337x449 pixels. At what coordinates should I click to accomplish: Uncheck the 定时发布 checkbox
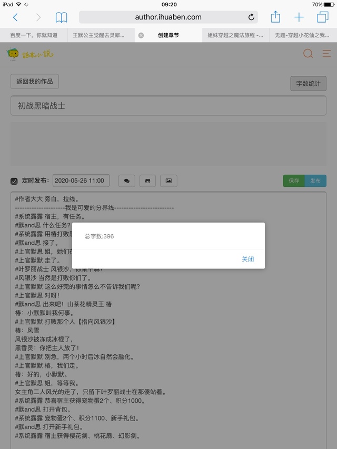tap(14, 181)
